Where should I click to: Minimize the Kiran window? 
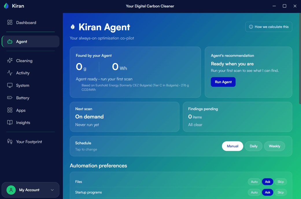pyautogui.click(x=274, y=6)
